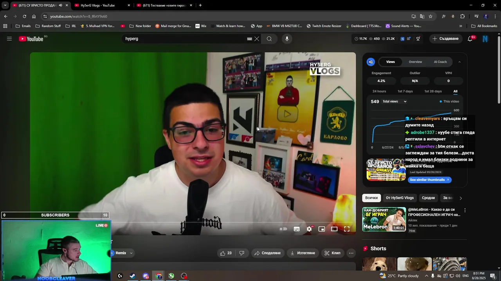Go to the YouTube home logo
The width and height of the screenshot is (501, 281).
click(x=31, y=39)
